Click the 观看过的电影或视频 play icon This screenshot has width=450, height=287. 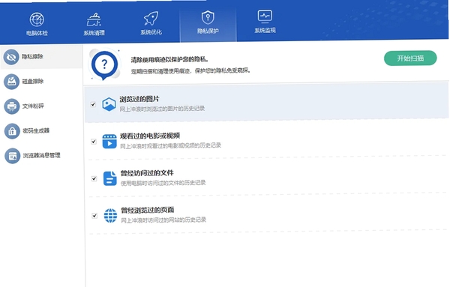coord(109,142)
